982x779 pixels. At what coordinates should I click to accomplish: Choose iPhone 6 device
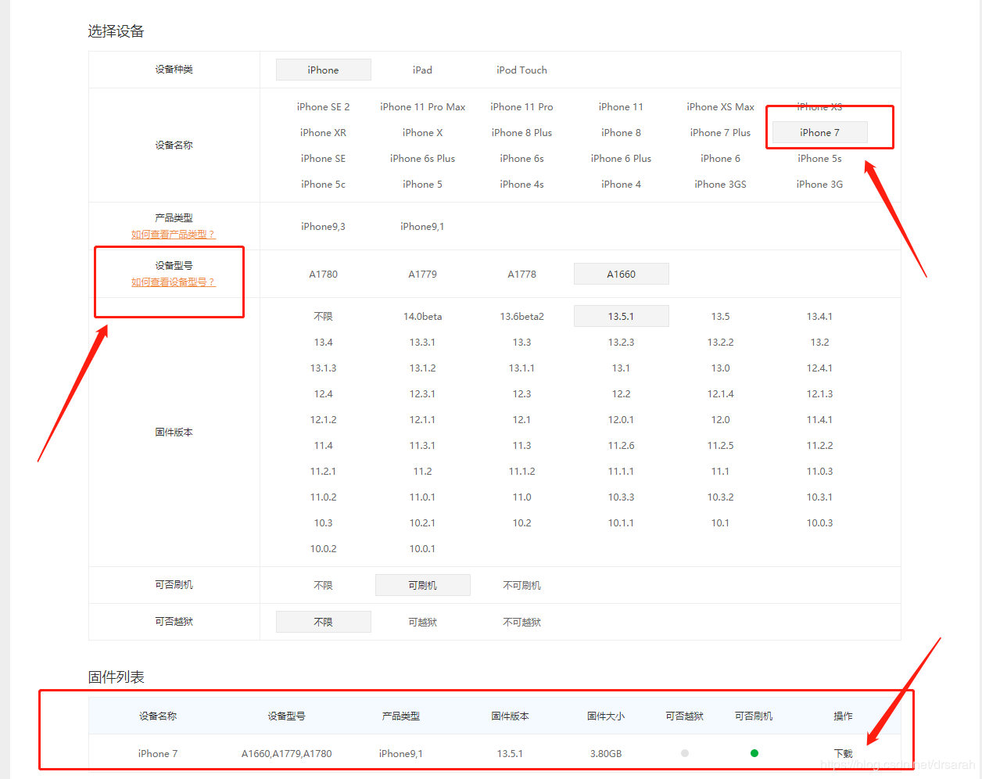click(x=720, y=159)
